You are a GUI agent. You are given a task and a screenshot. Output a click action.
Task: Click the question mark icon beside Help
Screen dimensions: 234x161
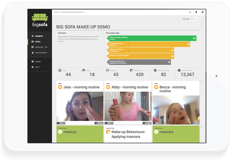pyautogui.click(x=32, y=67)
